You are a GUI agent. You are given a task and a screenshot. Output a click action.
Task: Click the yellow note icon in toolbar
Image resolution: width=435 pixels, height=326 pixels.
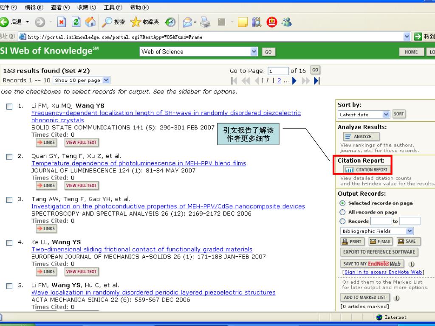pos(243,22)
